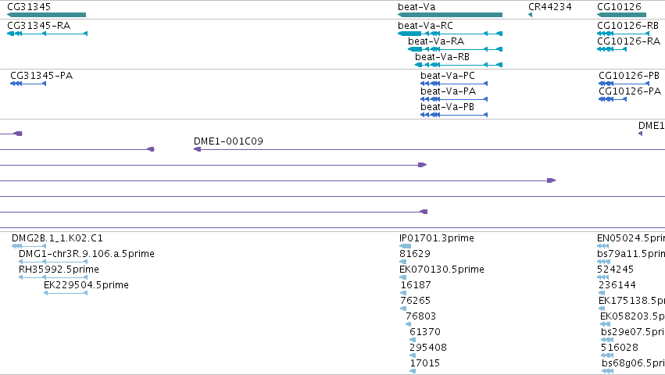Click the DME1-001C09 label text
The image size is (665, 375).
(x=228, y=141)
